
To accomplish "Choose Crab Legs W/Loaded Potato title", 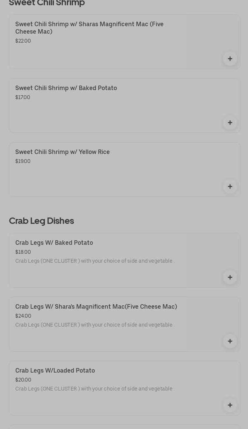I will click(x=55, y=370).
